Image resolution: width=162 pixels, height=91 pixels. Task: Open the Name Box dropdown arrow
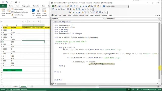tap(23, 21)
